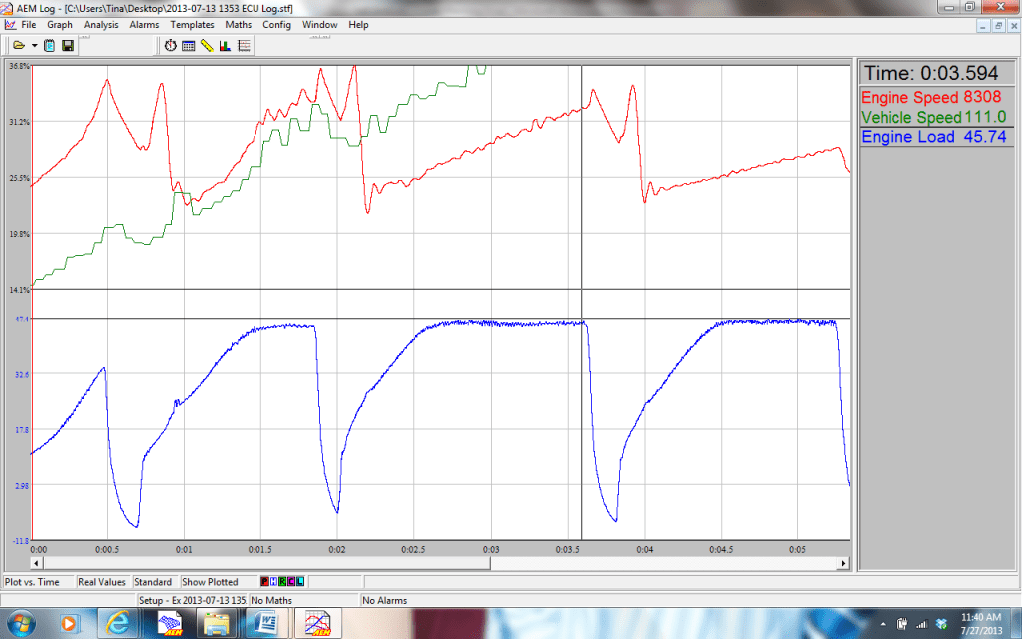Click the stopwatch toolbar icon
The height and width of the screenshot is (639, 1022).
(170, 46)
